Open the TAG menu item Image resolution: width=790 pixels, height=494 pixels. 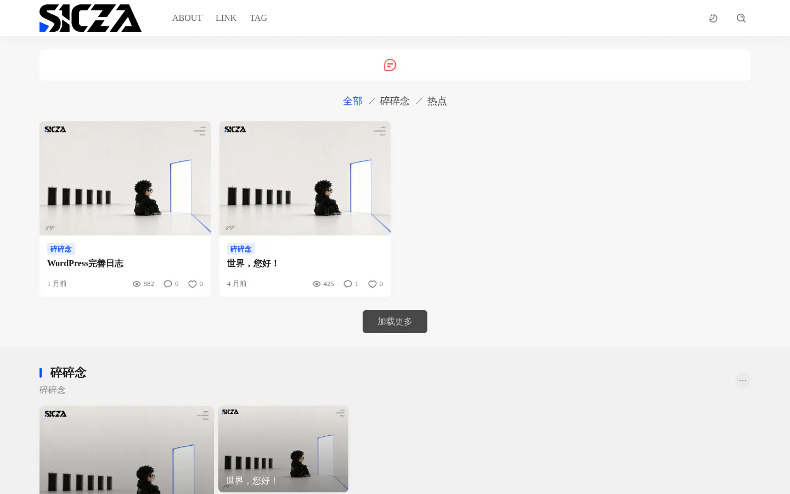pos(258,18)
